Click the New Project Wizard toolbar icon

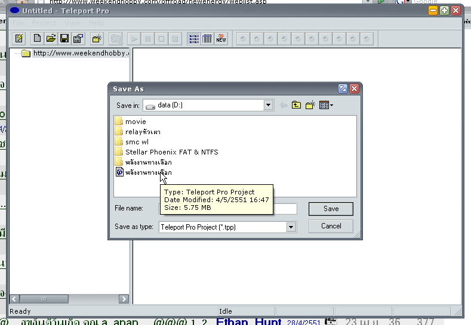coord(19,39)
